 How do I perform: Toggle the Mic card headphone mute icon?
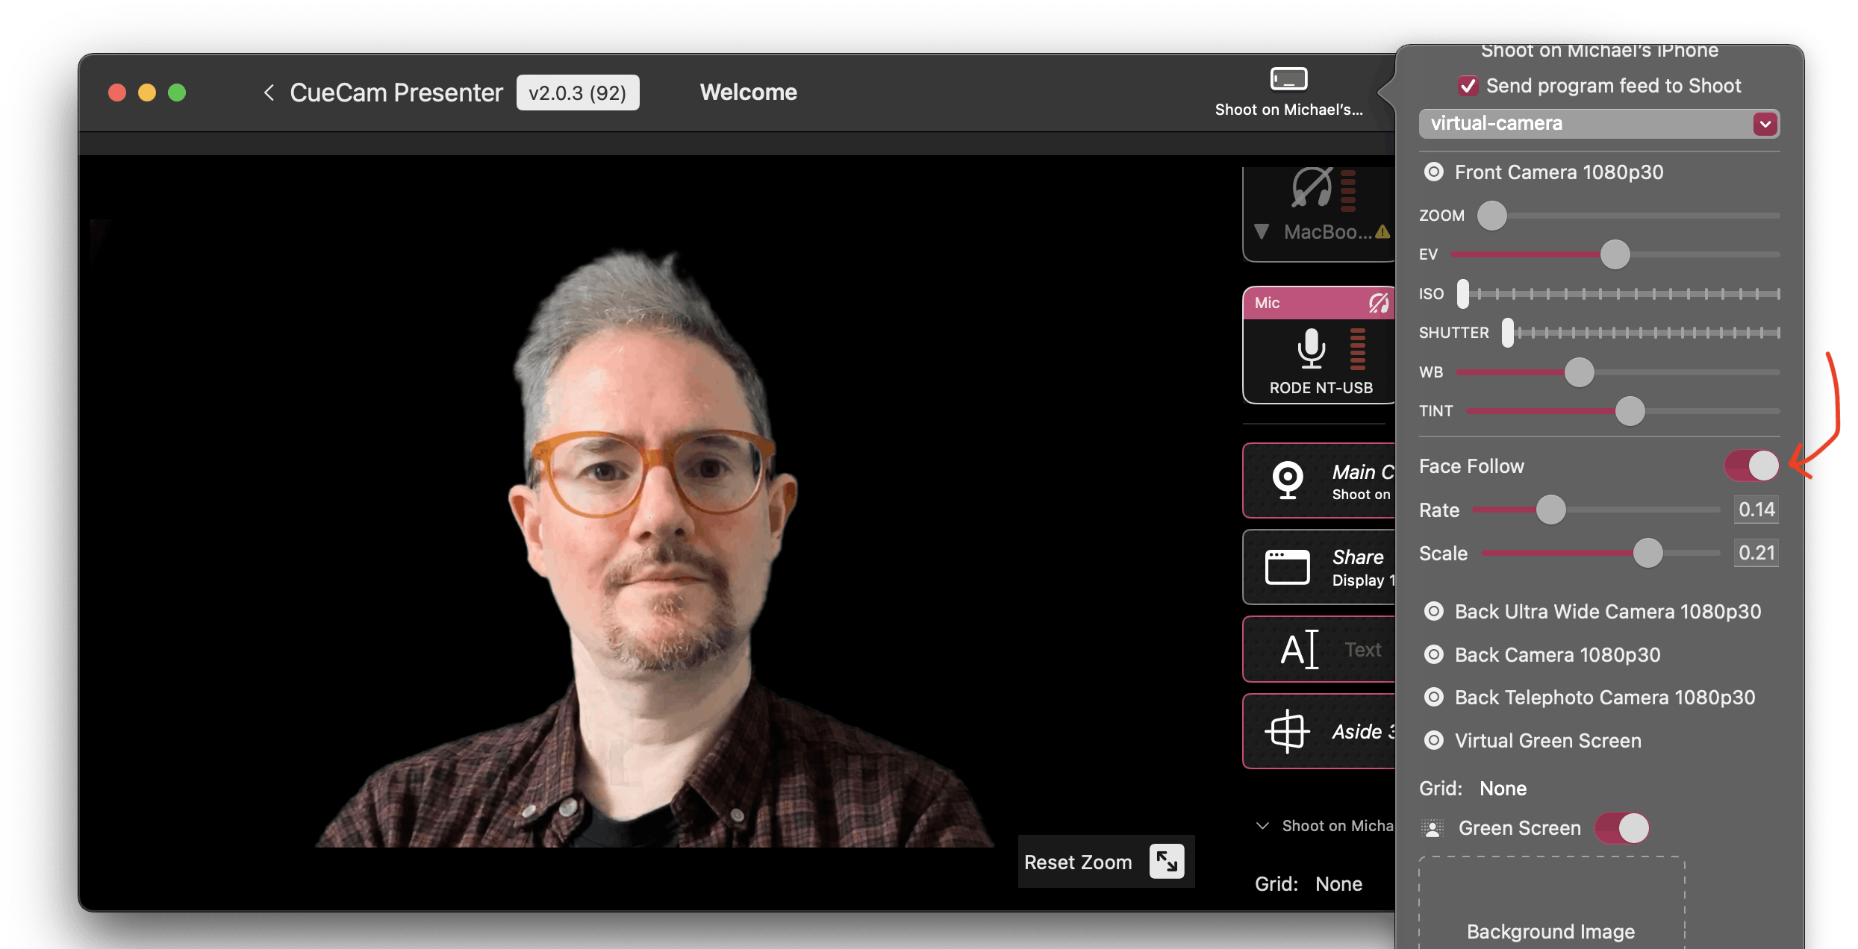click(x=1378, y=303)
